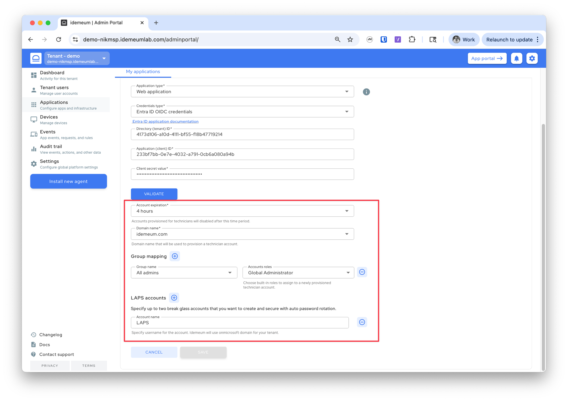This screenshot has height=401, width=568.
Task: Bookmark this page with star icon
Action: click(350, 39)
